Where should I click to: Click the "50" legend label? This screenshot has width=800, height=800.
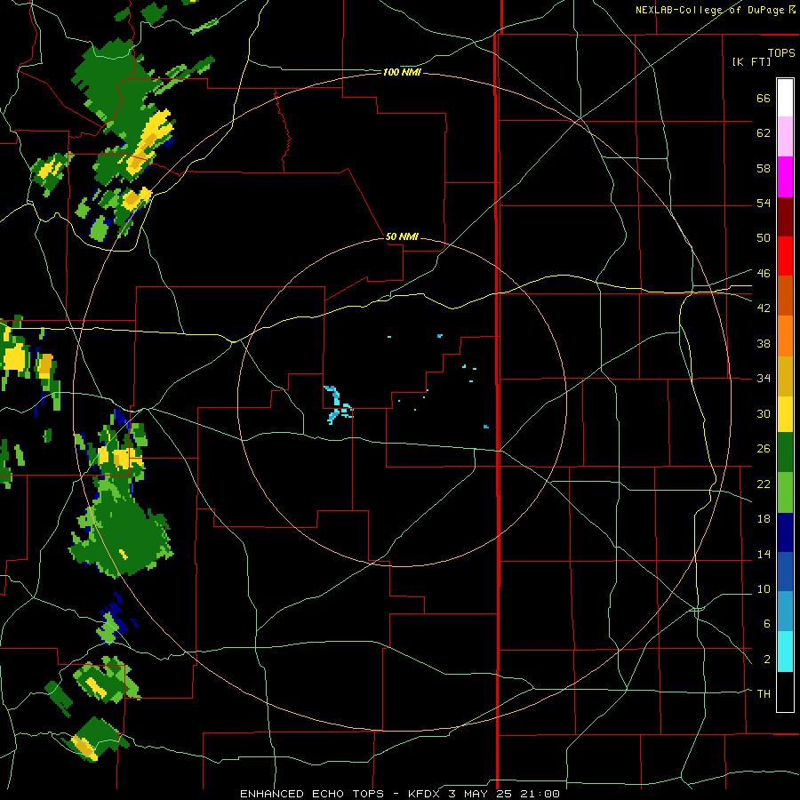[x=764, y=237]
